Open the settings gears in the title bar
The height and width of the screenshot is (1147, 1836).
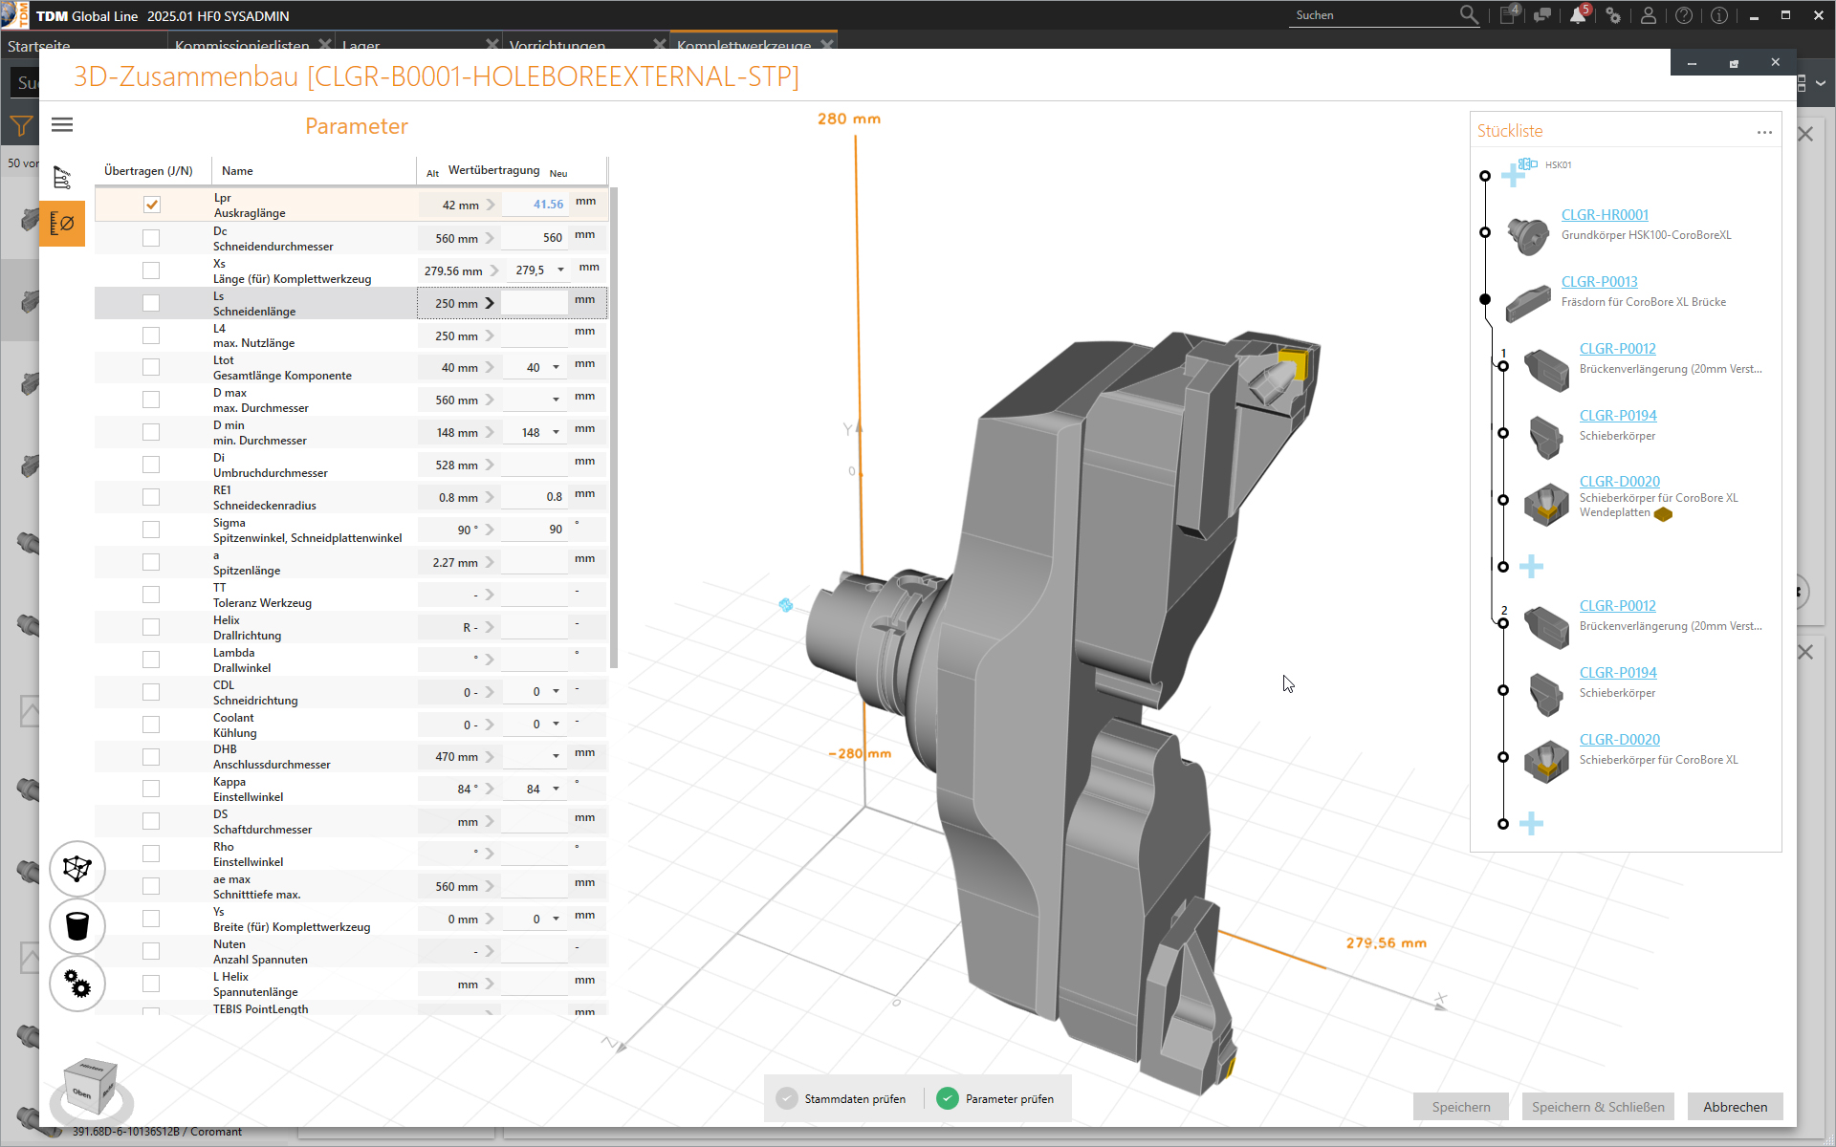point(1613,16)
